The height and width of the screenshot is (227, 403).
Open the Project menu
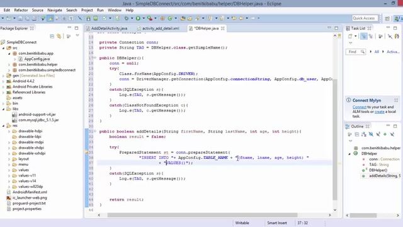click(87, 10)
